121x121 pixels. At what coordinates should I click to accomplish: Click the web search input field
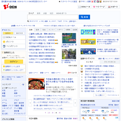point(53,17)
